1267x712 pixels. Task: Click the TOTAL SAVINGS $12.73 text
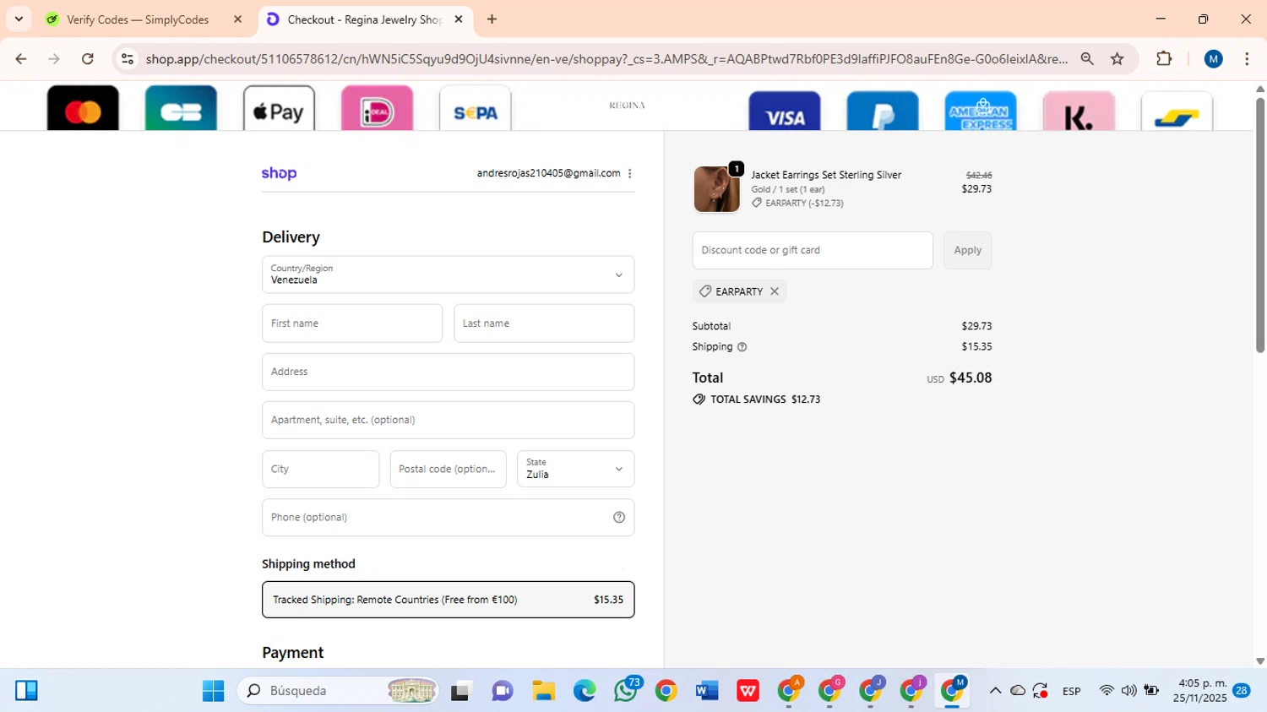click(x=765, y=399)
